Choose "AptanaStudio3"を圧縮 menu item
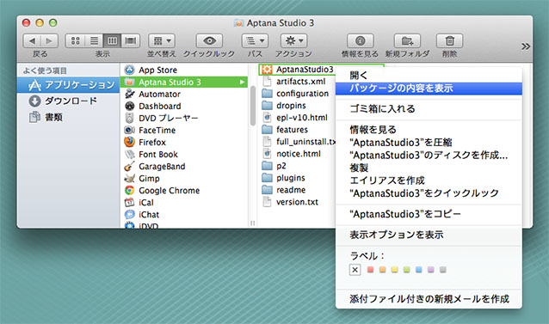The image size is (549, 324). (429, 143)
